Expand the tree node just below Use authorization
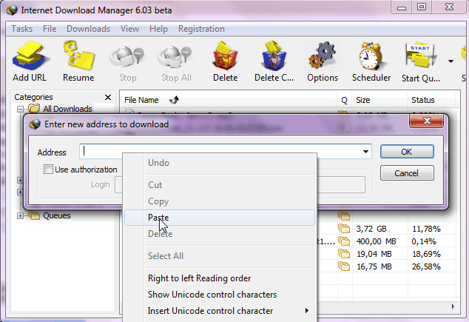Viewport: 469px width, 322px height. point(20,180)
